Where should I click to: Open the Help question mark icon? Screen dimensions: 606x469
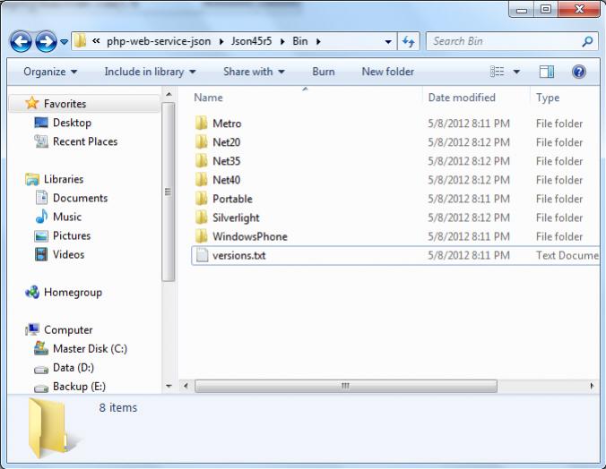[579, 72]
